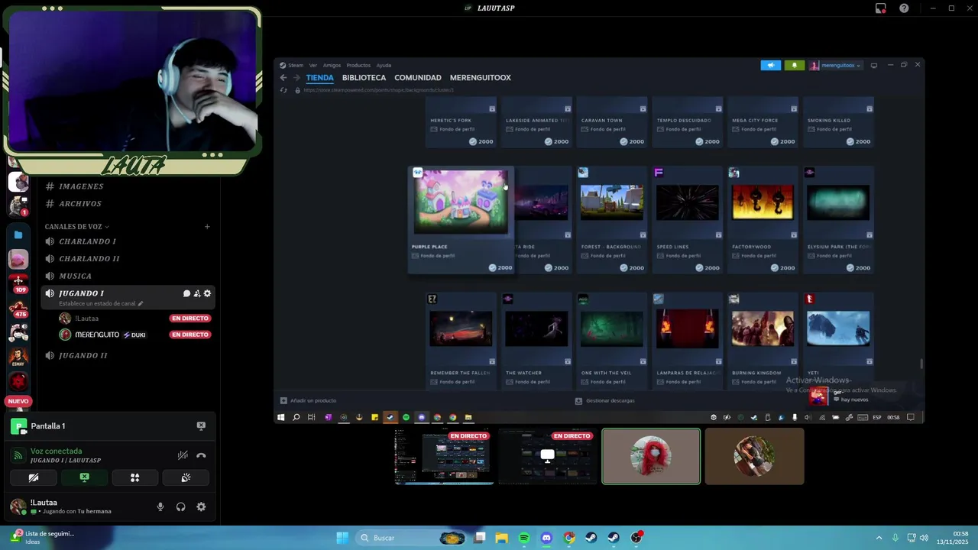Image resolution: width=978 pixels, height=550 pixels.
Task: Open the MERENGUITOOX profile tab
Action: pyautogui.click(x=481, y=78)
